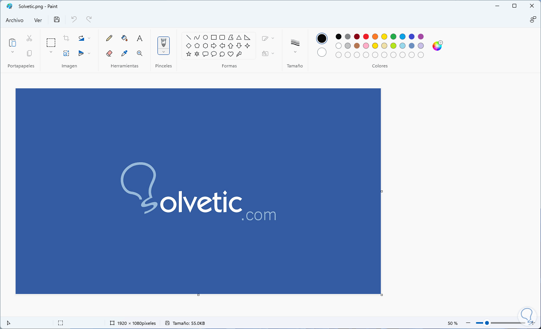541x329 pixels.
Task: Select Color 2 white background circle
Action: (322, 52)
